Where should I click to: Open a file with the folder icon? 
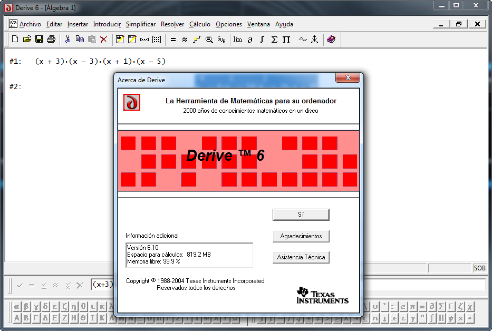coord(27,39)
